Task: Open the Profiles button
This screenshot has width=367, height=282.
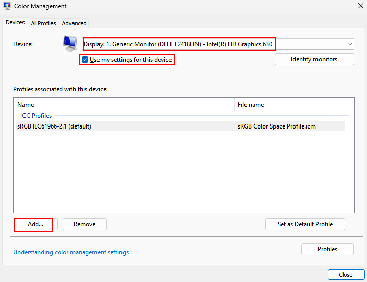Action: point(327,249)
